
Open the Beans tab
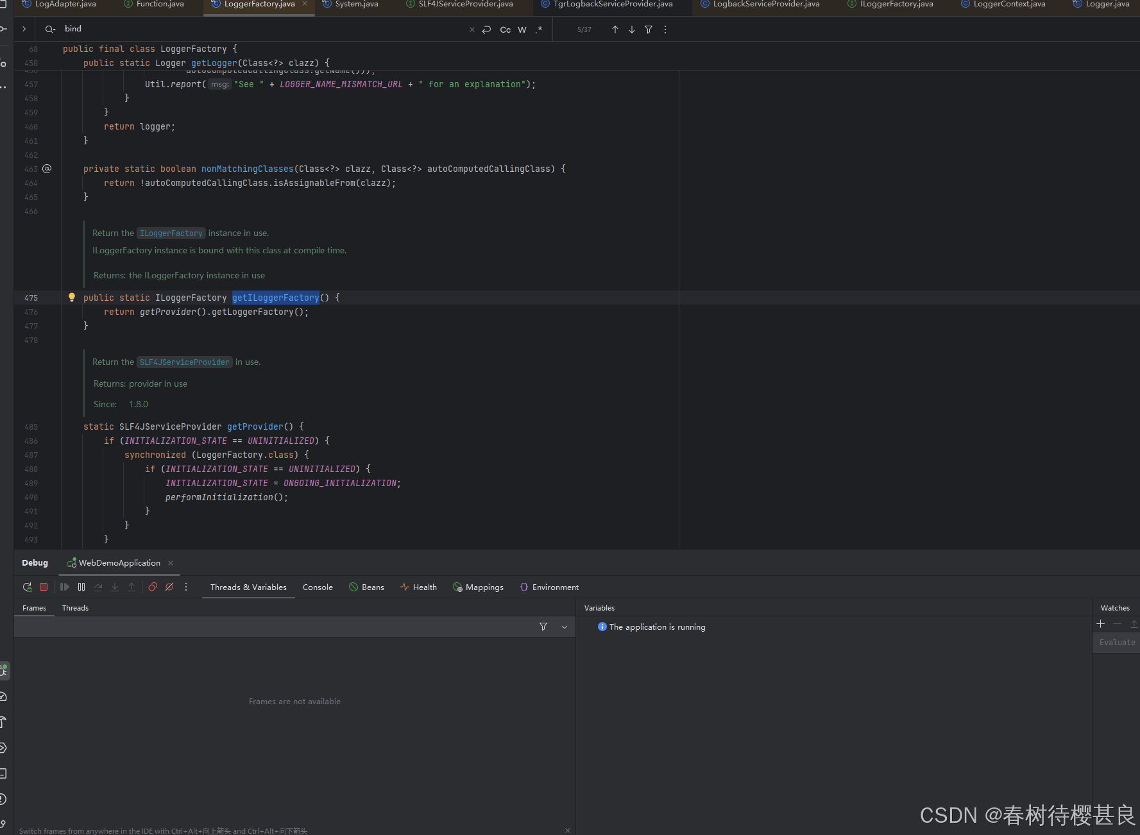(366, 587)
